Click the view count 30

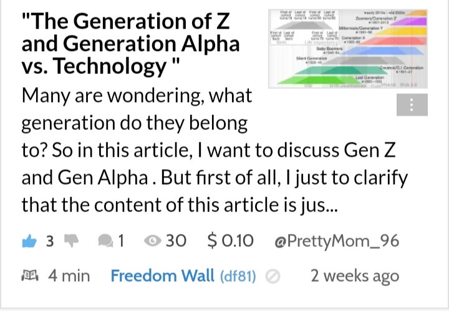tap(176, 241)
